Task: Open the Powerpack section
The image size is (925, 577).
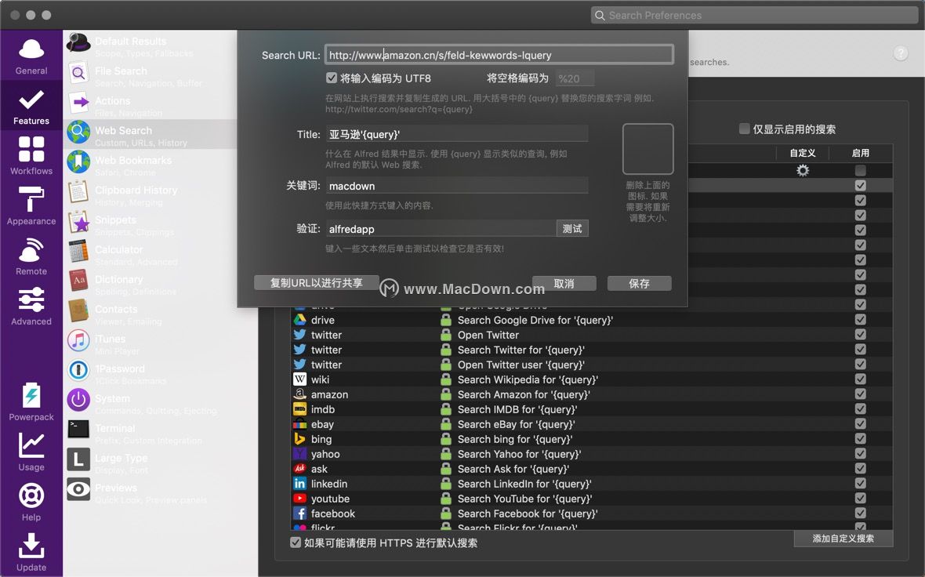Action: click(31, 402)
